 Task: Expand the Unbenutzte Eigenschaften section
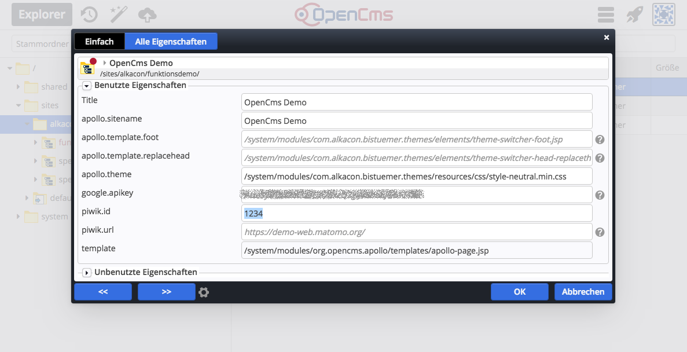coord(87,273)
